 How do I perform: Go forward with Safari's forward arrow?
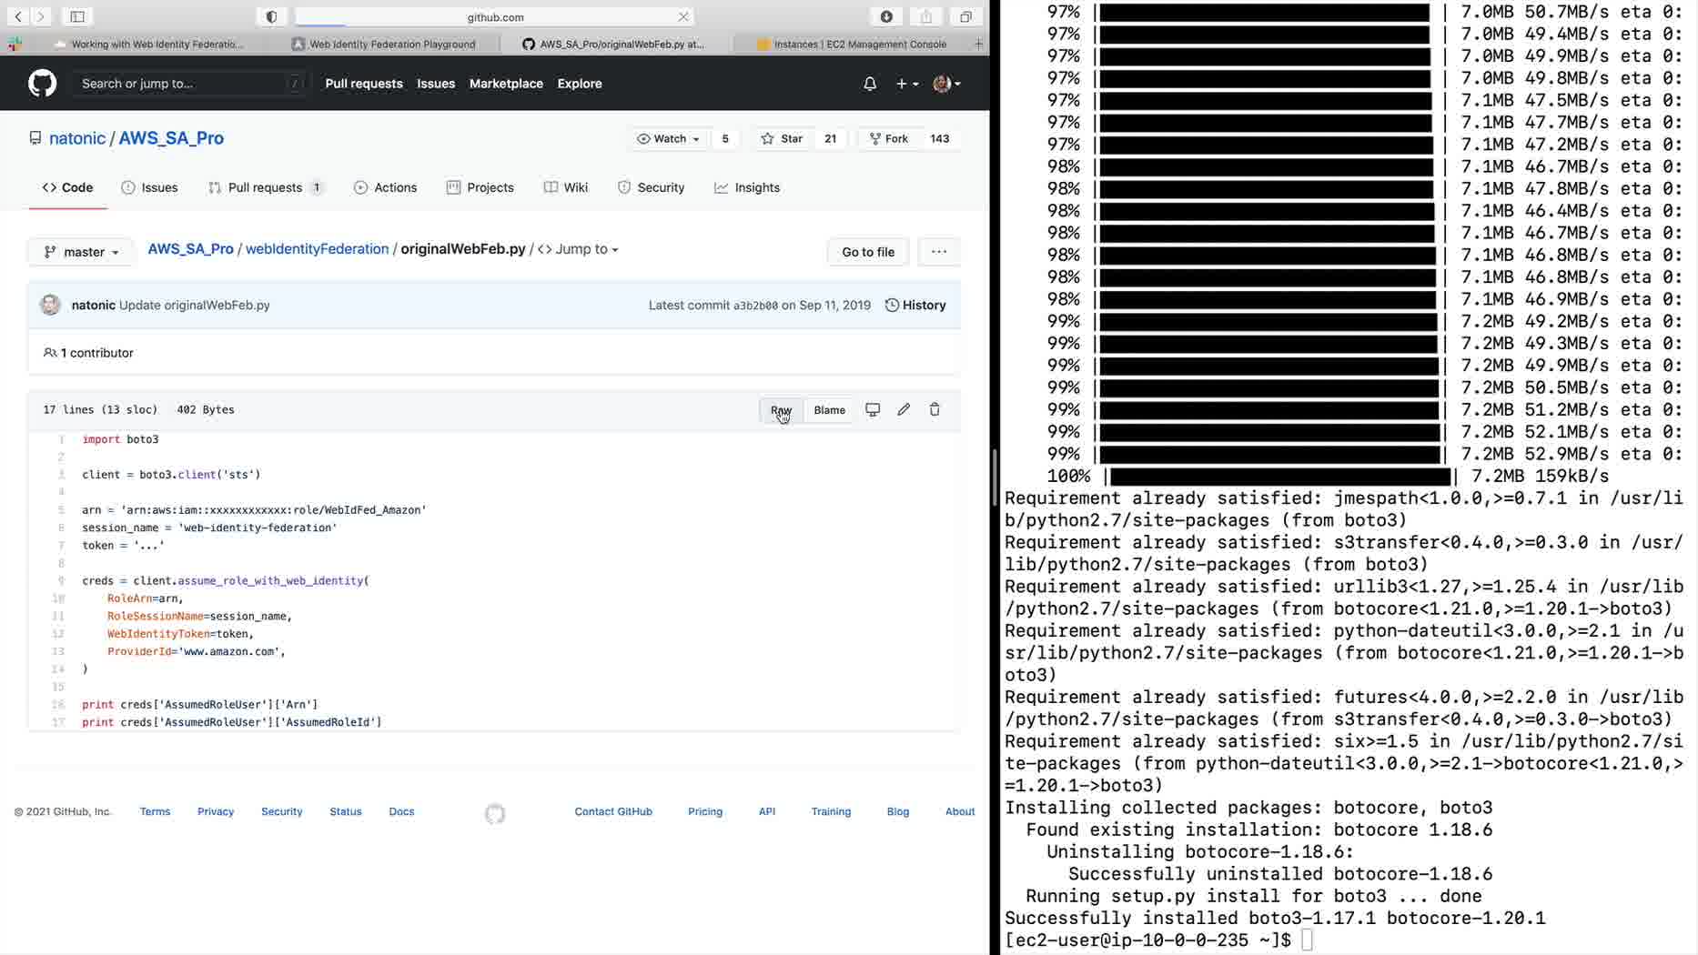click(x=41, y=16)
